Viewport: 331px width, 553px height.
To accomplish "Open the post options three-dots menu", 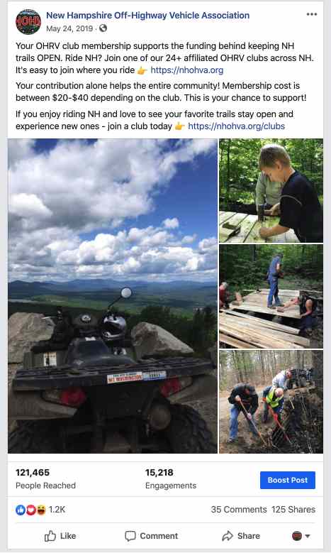I will point(312,14).
